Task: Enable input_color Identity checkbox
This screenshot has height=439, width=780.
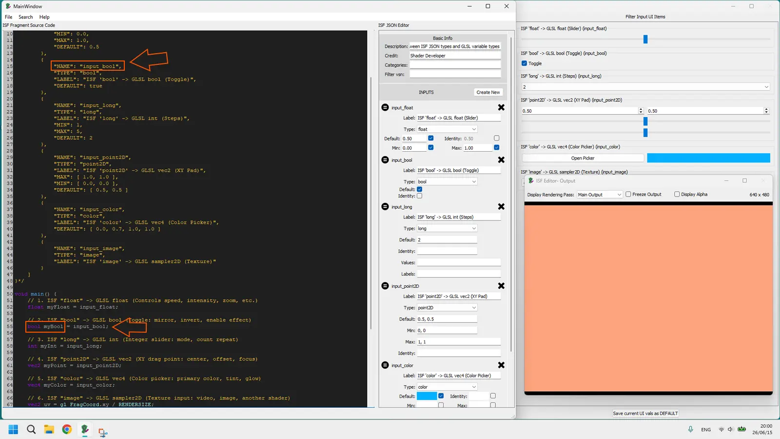Action: [493, 396]
